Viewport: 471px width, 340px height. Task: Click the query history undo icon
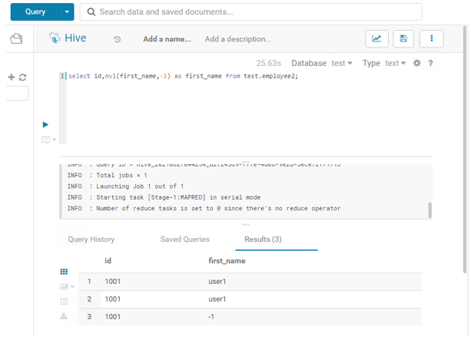click(117, 39)
